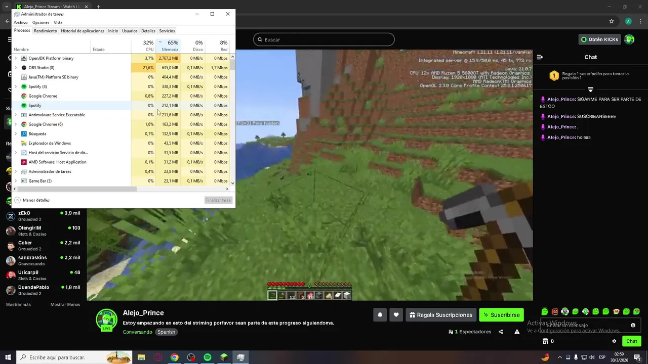This screenshot has height=364, width=648.
Task: Click the position 1 gift badge icon
Action: [554, 76]
